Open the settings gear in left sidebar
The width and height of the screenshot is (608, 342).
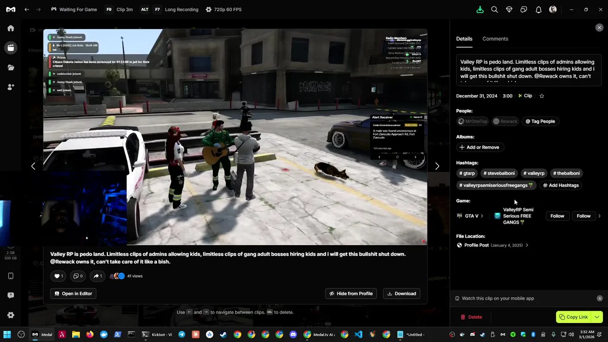pyautogui.click(x=10, y=315)
